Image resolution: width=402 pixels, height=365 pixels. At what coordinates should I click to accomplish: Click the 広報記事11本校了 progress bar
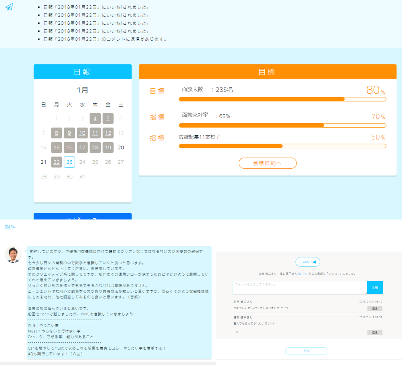click(x=283, y=146)
